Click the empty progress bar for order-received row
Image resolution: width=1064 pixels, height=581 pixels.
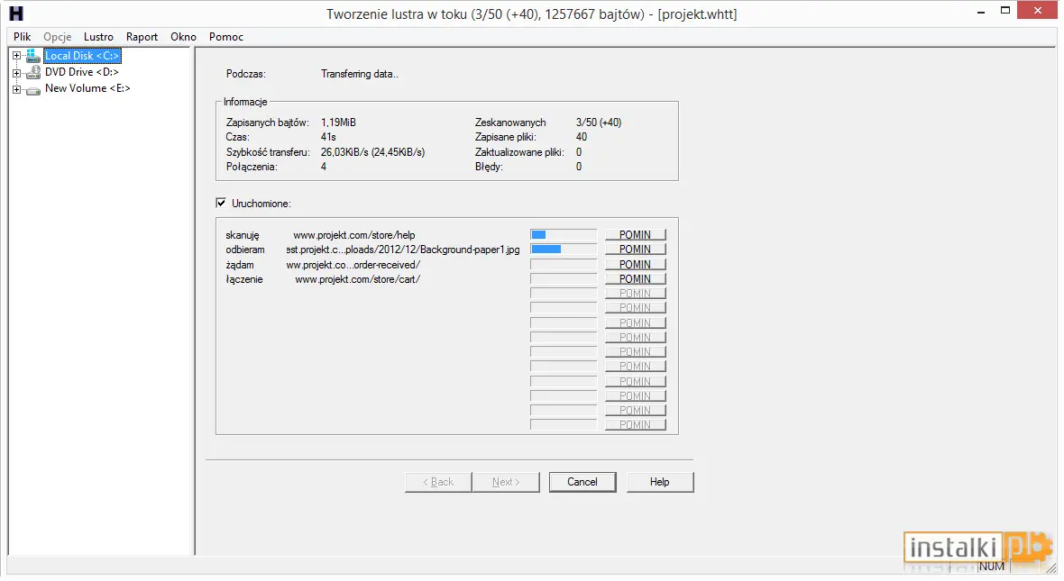point(564,265)
